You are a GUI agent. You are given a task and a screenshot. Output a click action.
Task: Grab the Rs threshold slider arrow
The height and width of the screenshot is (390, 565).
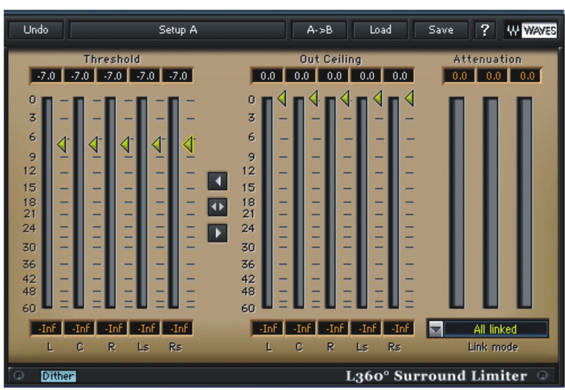click(x=189, y=144)
